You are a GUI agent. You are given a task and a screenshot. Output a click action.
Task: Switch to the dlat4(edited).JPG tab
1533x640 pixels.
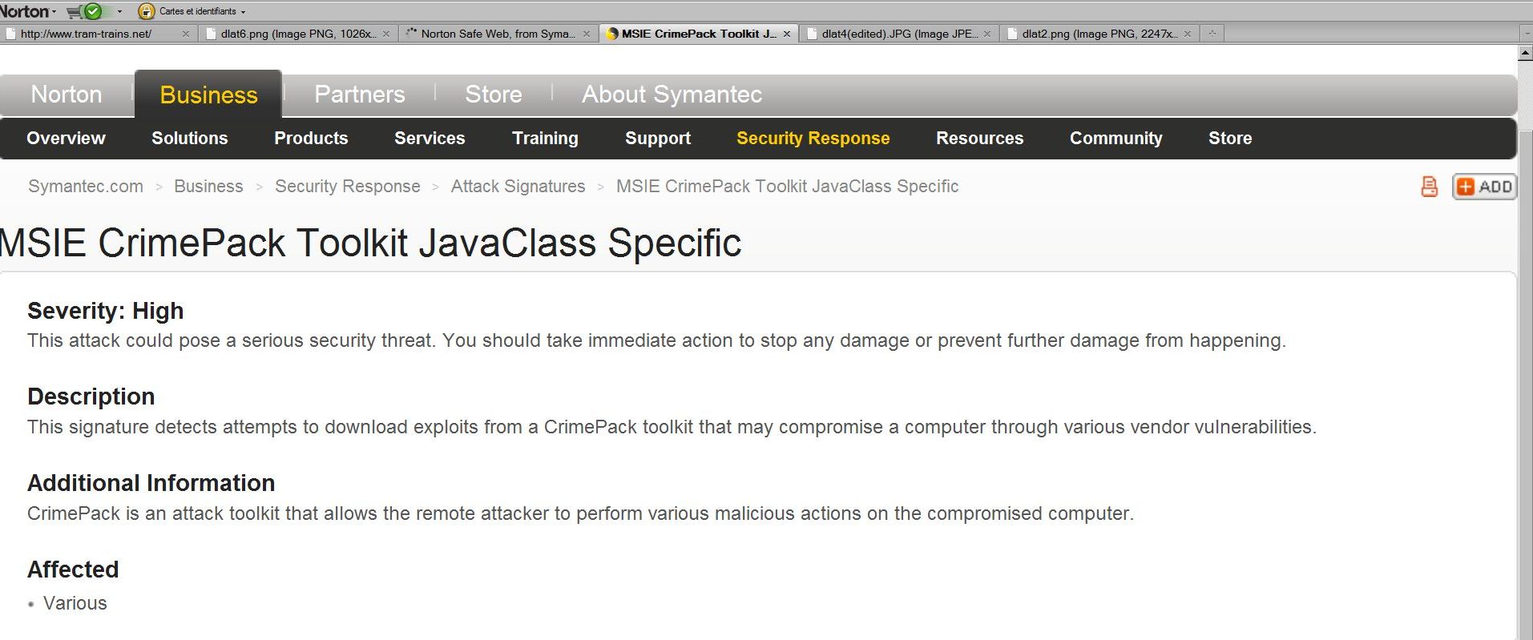[x=898, y=34]
